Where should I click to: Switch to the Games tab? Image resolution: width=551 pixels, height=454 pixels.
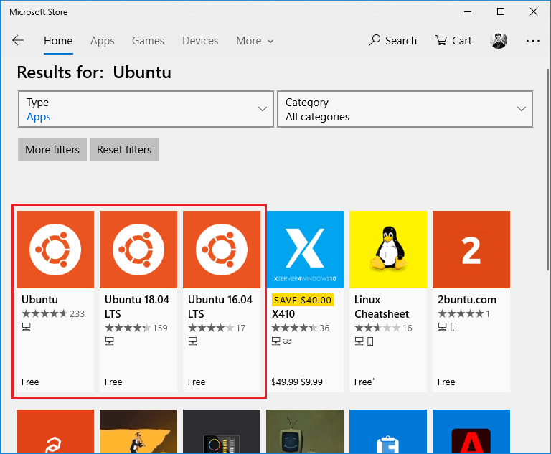[x=148, y=41]
